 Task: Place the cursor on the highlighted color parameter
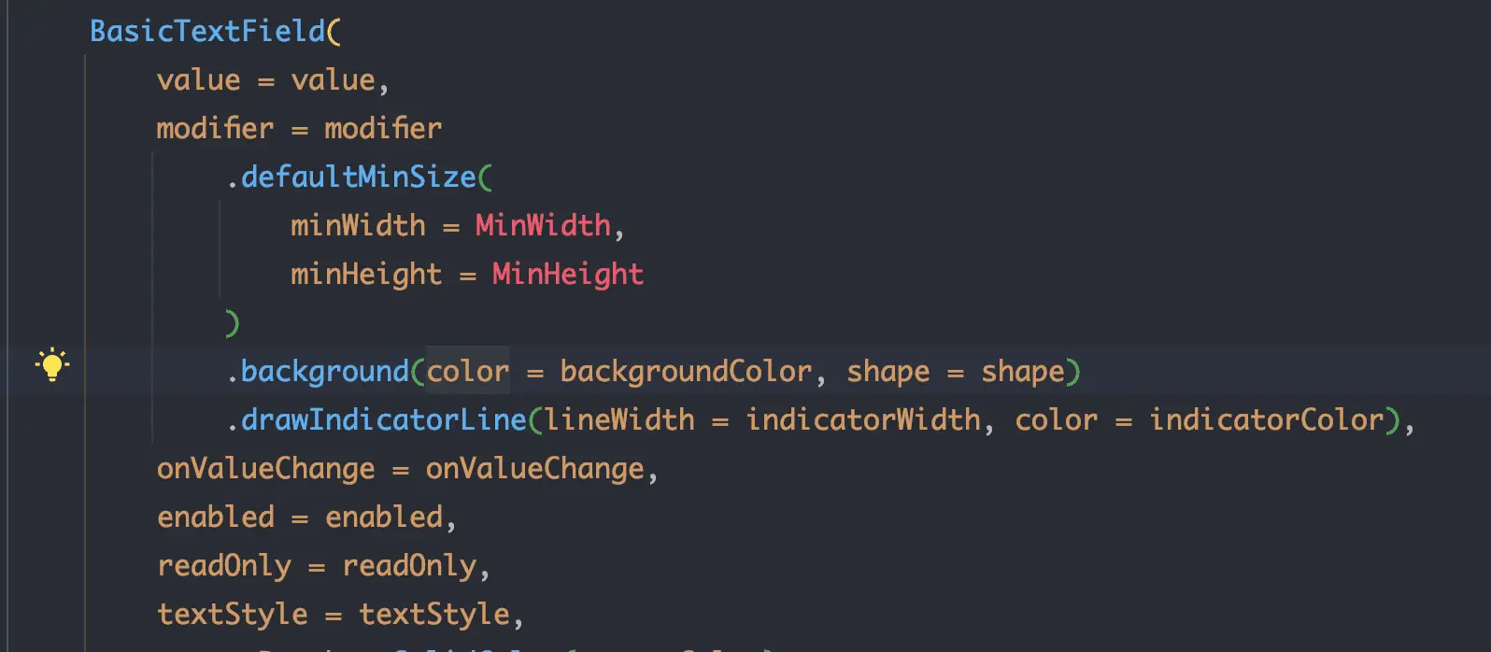coord(468,371)
